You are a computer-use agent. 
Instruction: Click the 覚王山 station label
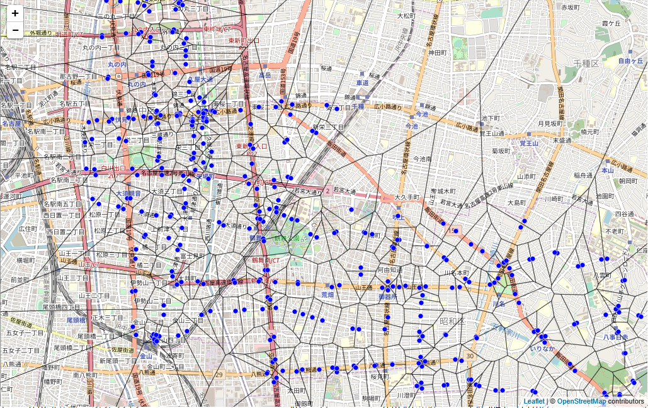[529, 144]
